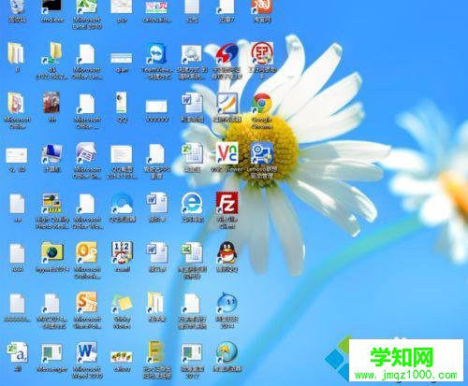
Task: Open the Excel spreadsheet left of VNC Viewer
Action: [192, 153]
